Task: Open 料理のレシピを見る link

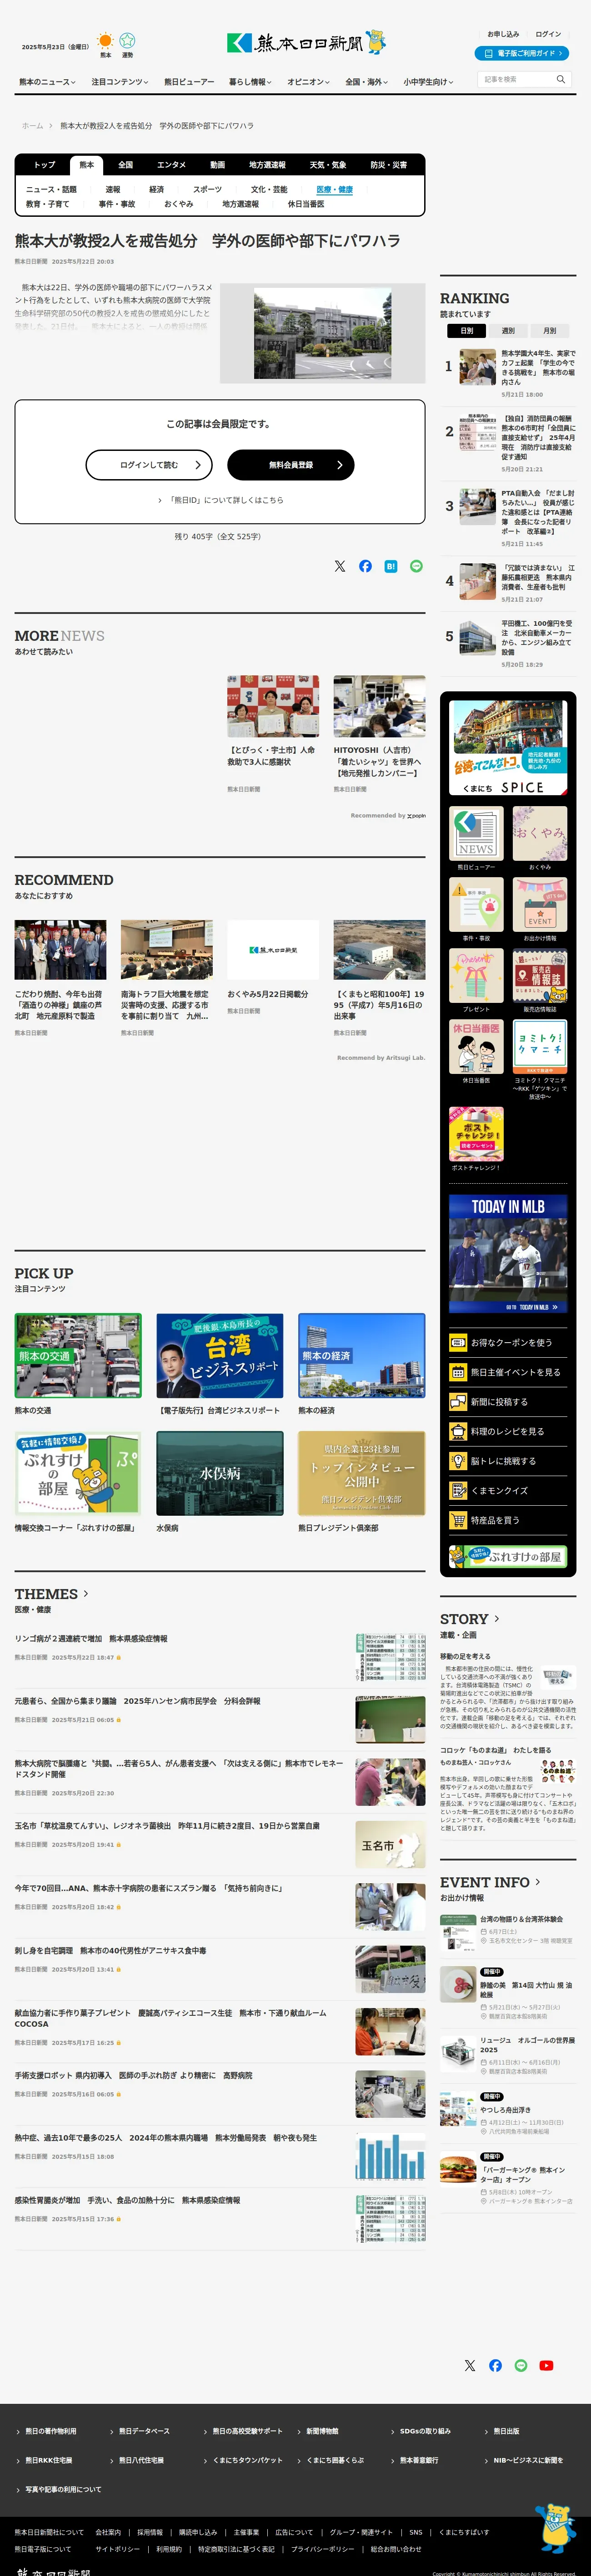Action: point(508,1431)
